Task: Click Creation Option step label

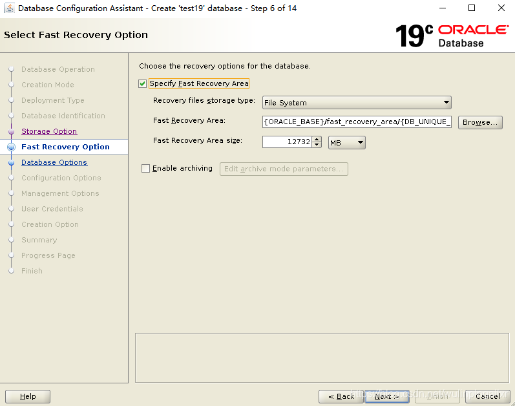Action: coord(50,224)
